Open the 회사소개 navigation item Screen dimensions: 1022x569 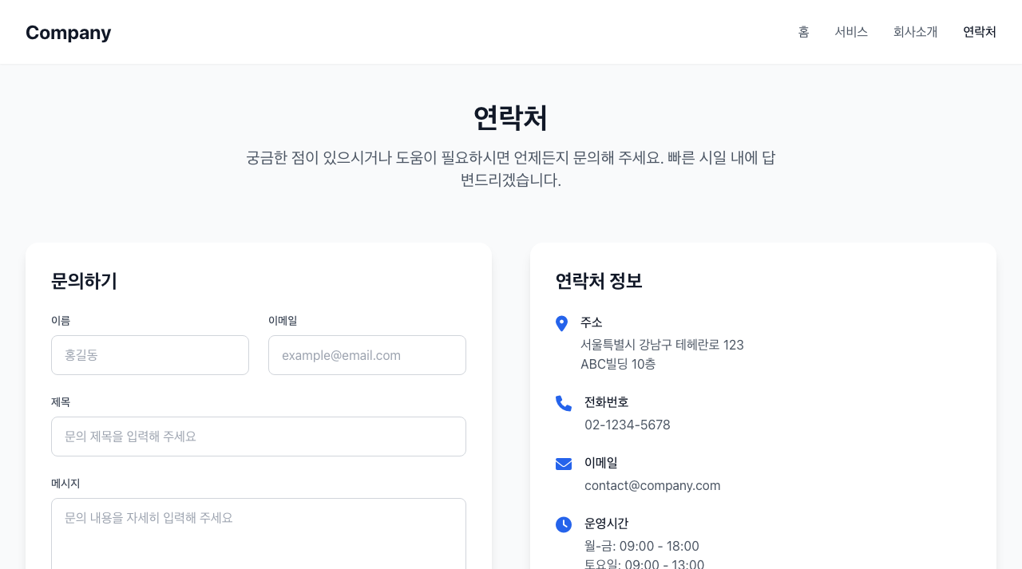point(915,32)
